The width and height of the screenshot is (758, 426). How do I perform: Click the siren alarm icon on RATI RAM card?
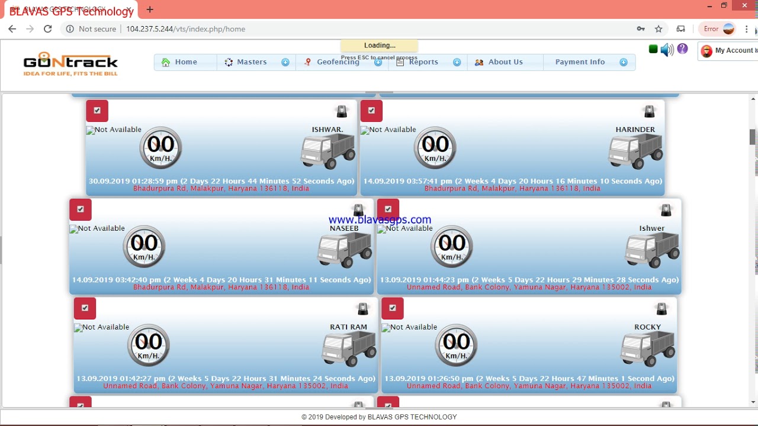(x=363, y=309)
